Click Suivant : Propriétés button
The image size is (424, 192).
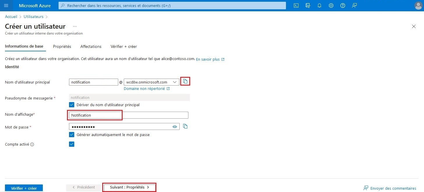click(x=130, y=187)
